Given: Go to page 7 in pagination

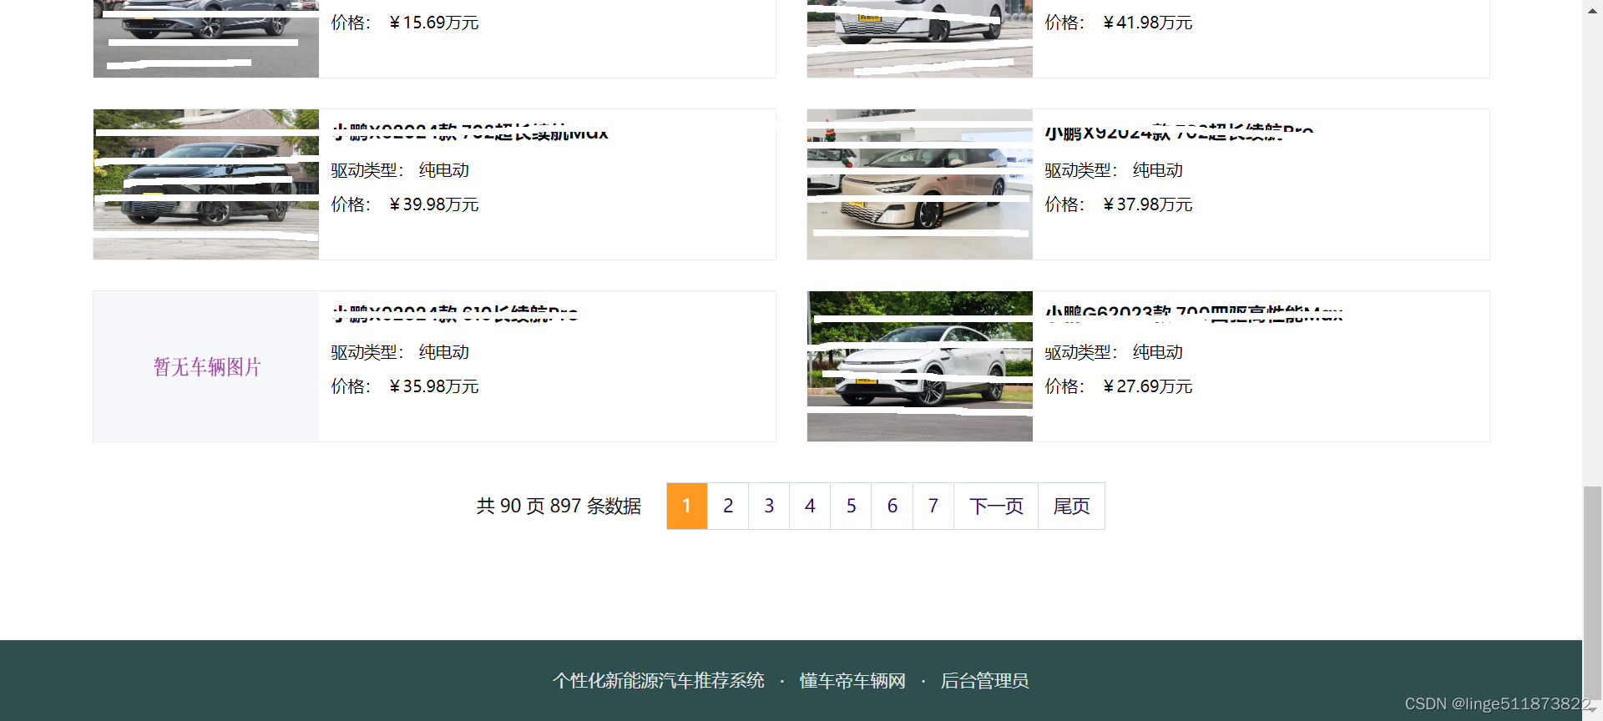Looking at the screenshot, I should click(x=933, y=506).
